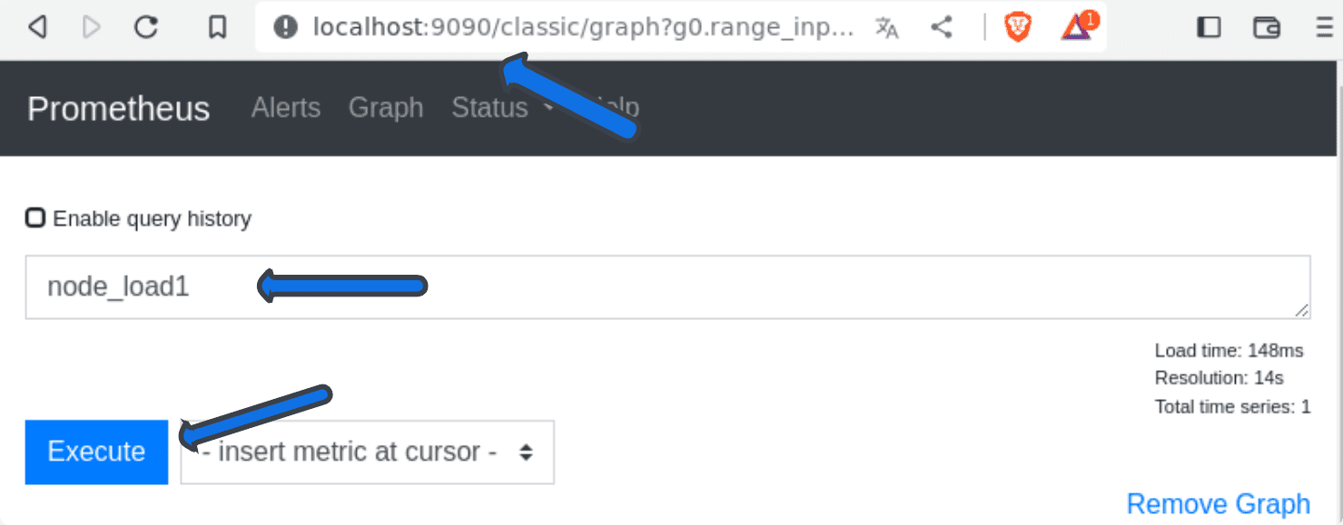Click the browser back arrow icon

[x=37, y=28]
